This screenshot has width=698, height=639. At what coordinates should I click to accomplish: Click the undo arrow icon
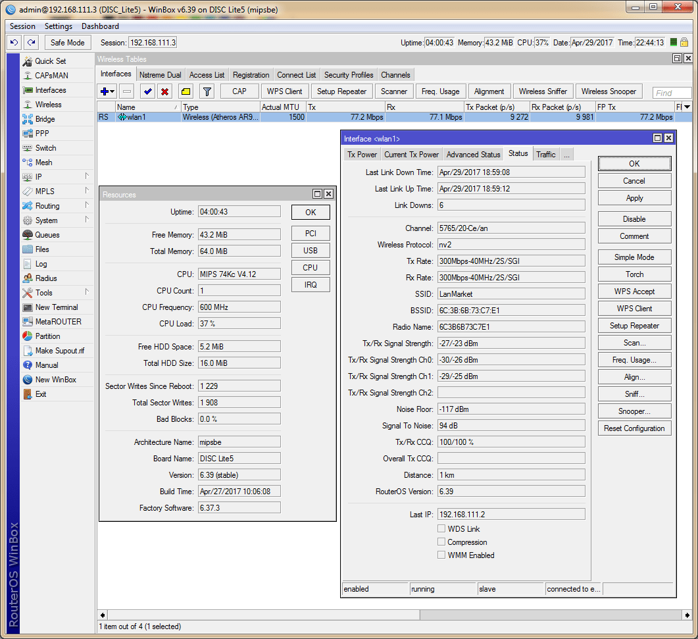point(14,42)
